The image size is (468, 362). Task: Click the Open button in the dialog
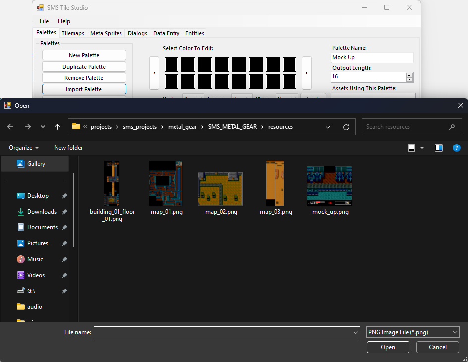388,347
